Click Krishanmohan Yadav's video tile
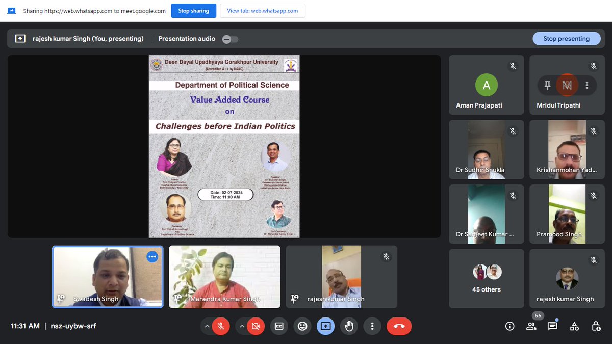The width and height of the screenshot is (612, 344). [x=567, y=149]
